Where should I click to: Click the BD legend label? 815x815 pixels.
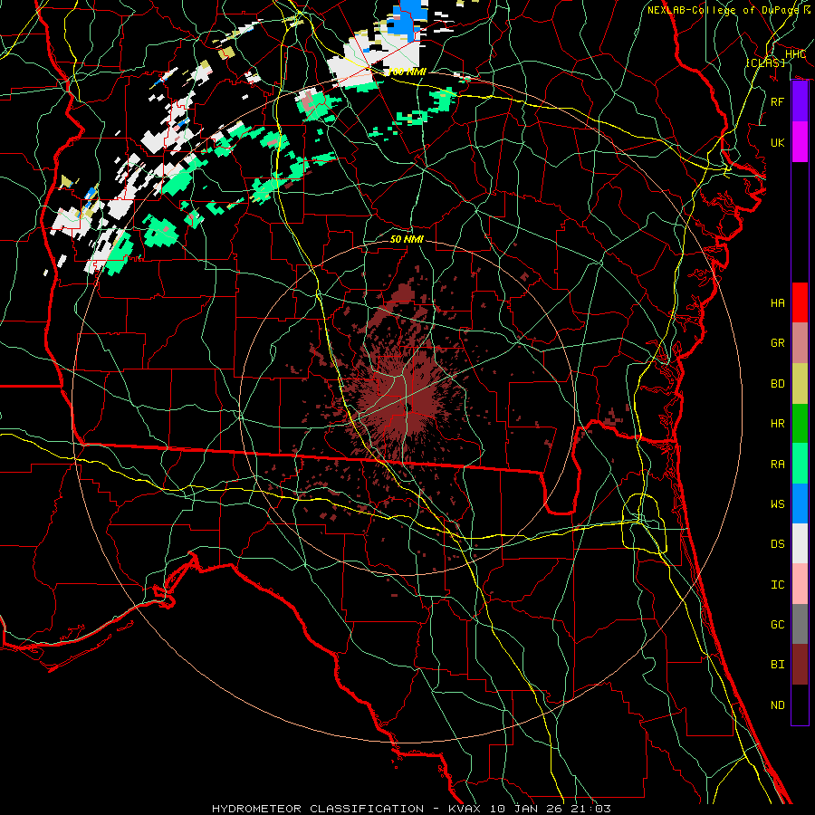pos(778,384)
